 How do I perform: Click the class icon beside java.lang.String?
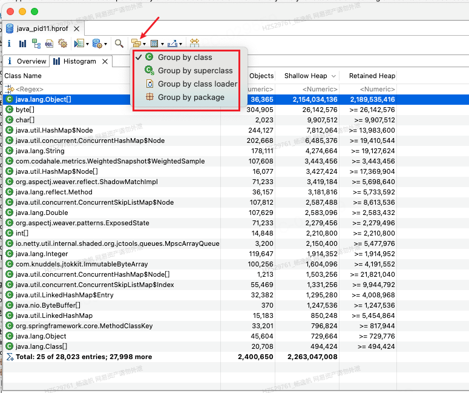point(10,151)
